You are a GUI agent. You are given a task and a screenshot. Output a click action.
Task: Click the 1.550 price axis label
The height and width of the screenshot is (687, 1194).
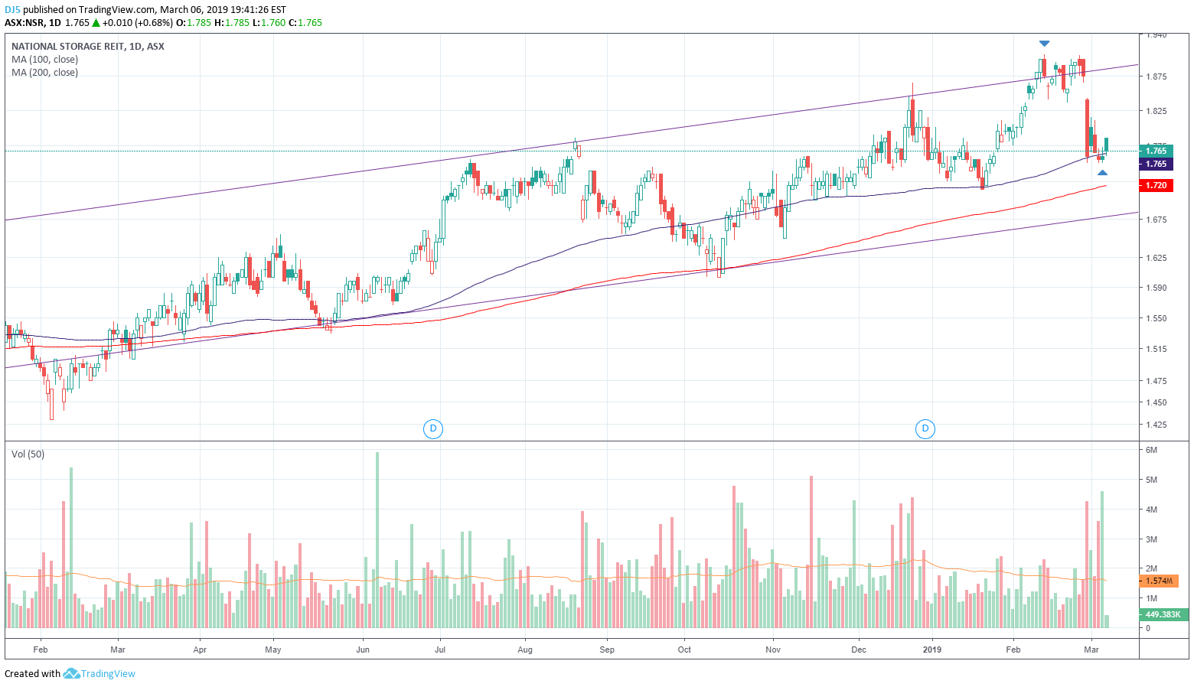click(x=1156, y=318)
